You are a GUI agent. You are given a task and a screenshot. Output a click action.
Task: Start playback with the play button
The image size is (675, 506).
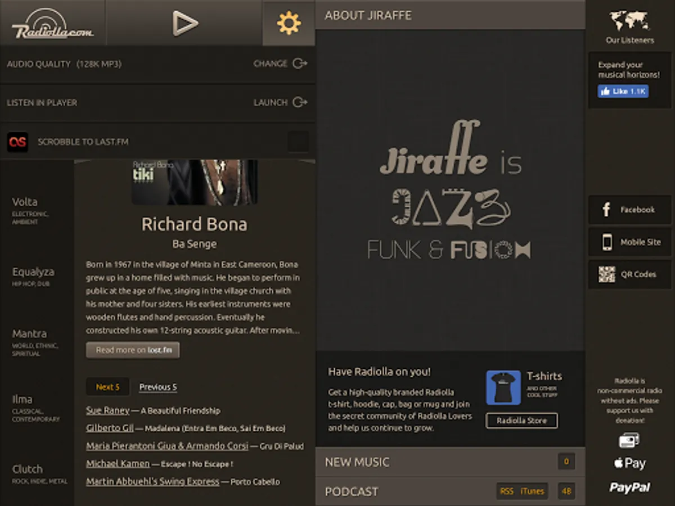pos(185,24)
